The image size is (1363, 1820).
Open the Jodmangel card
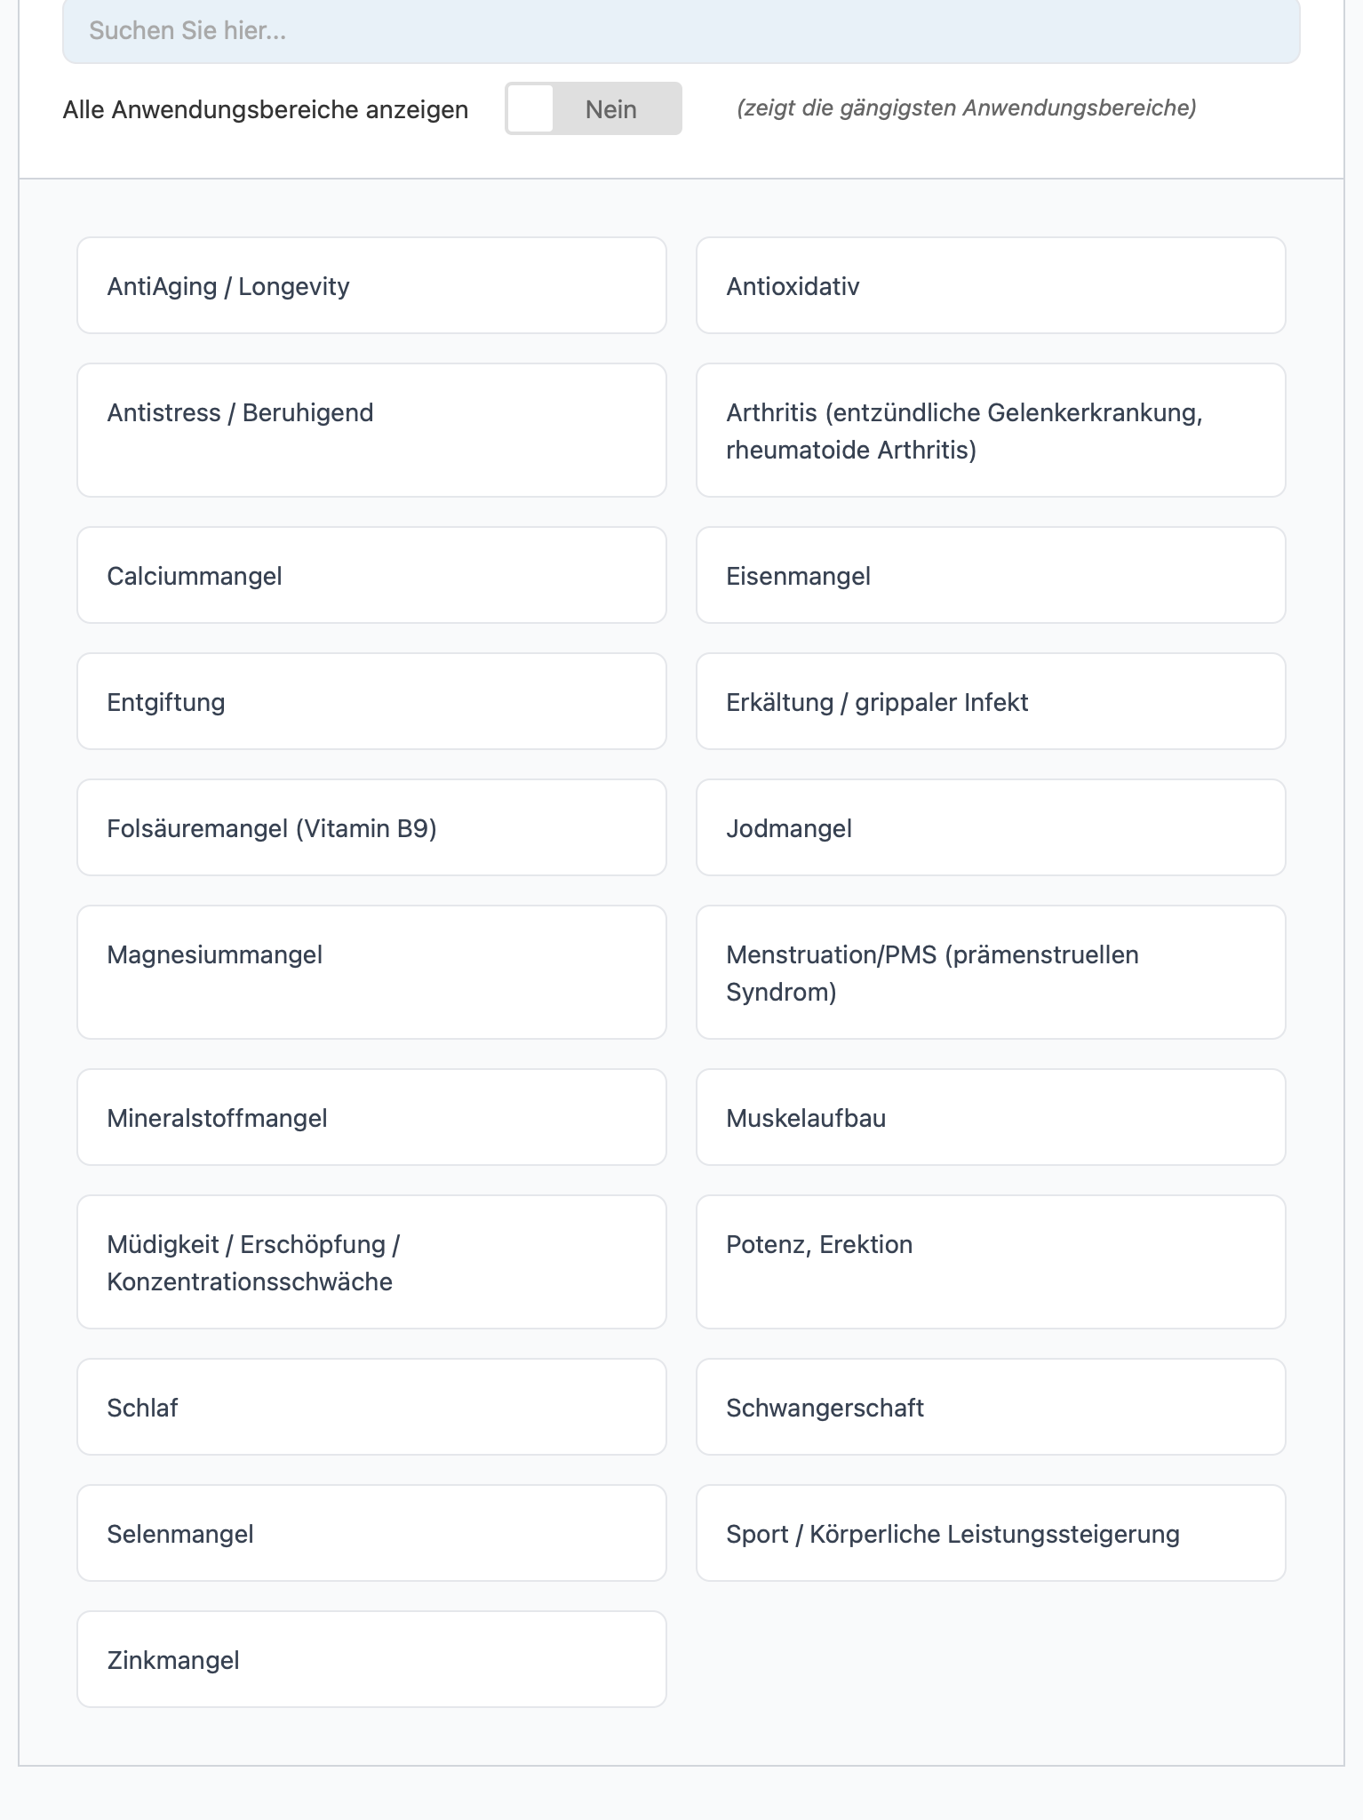click(991, 827)
